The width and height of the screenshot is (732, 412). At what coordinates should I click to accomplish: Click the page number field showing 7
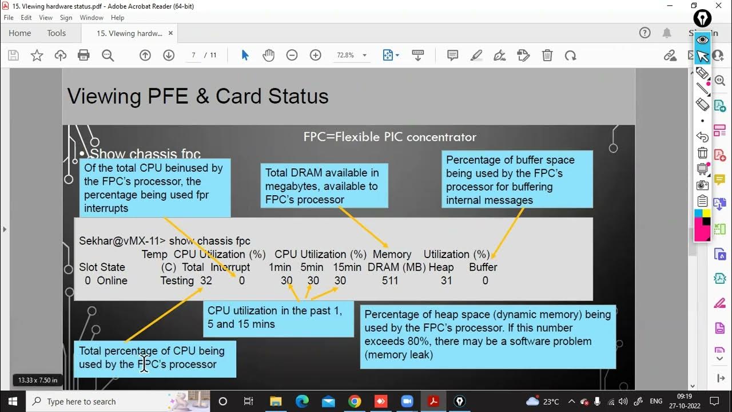pos(194,56)
